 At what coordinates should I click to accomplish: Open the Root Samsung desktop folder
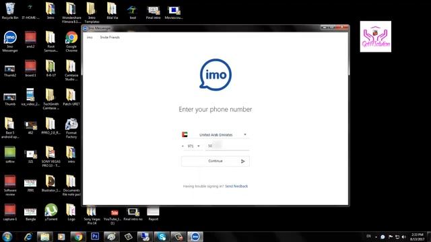point(51,42)
